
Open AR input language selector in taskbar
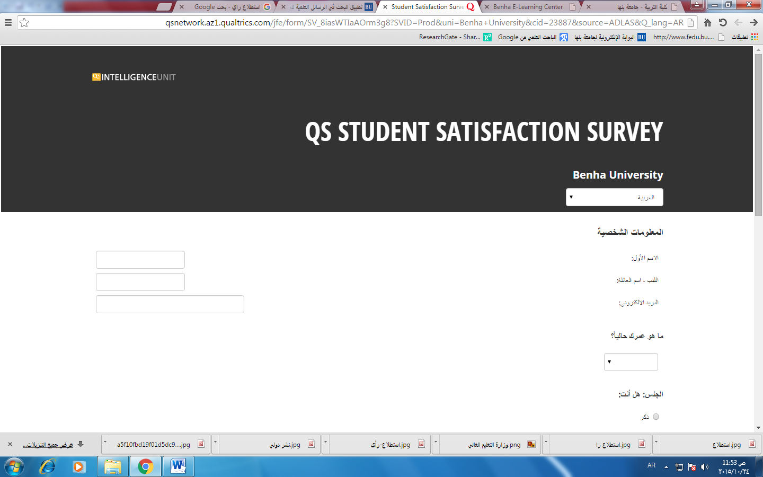click(651, 466)
